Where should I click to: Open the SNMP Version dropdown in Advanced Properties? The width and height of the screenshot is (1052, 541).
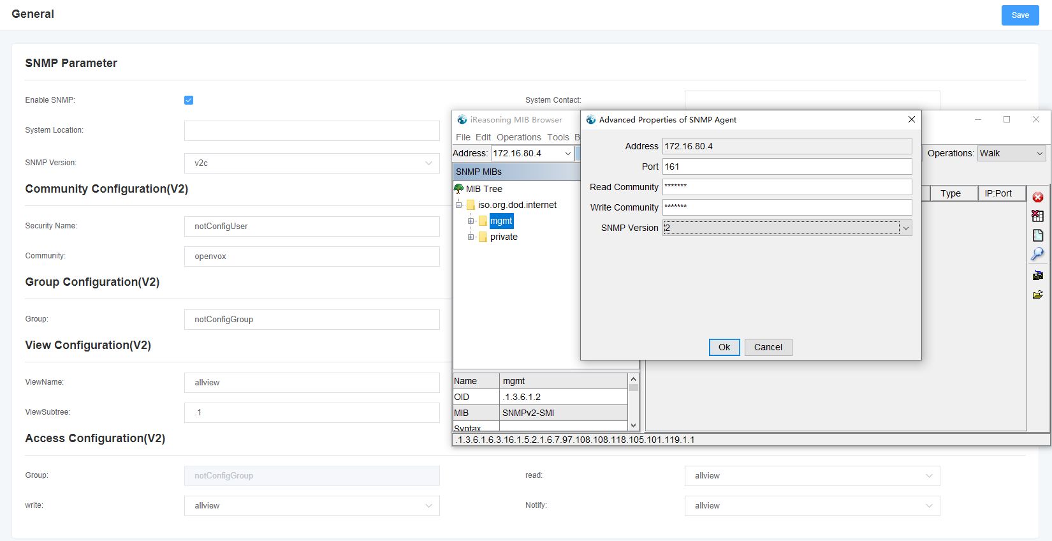[787, 228]
